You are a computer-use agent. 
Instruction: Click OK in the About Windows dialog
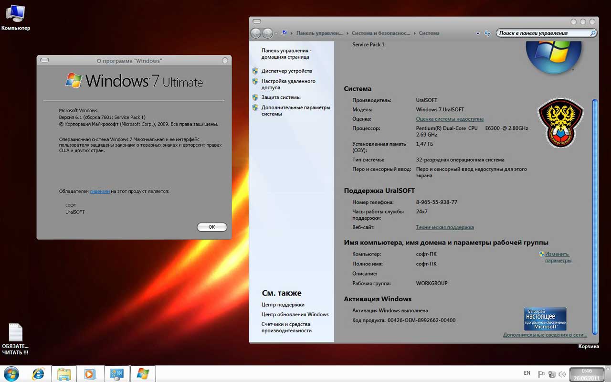211,227
